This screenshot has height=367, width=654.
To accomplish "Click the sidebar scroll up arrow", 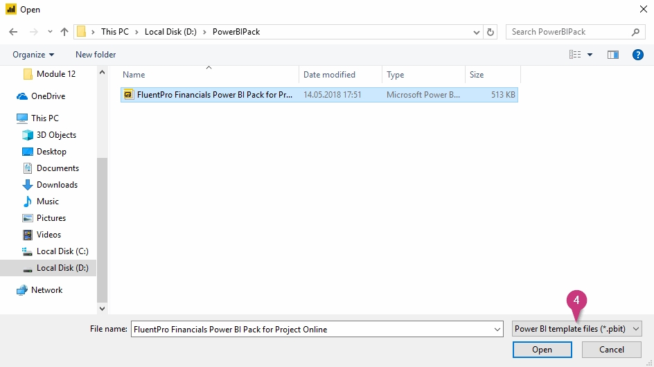I will 103,73.
